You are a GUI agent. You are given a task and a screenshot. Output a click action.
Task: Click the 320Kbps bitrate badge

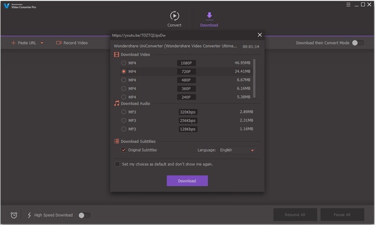click(187, 112)
